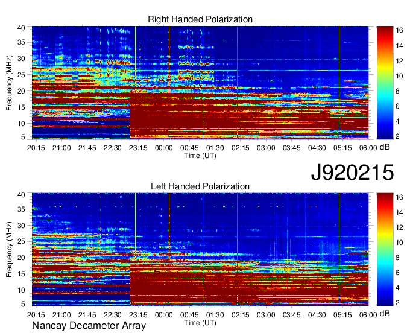
Task: Click the 'Nancay Decameter Array' caption
Action: click(x=89, y=326)
